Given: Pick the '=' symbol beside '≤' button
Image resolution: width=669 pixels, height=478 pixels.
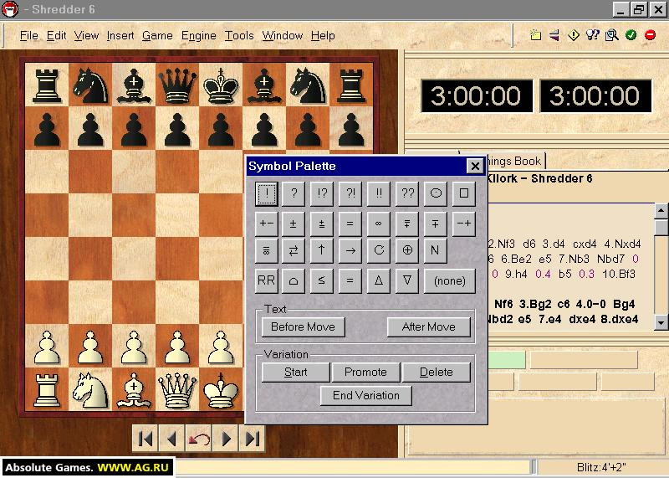Looking at the screenshot, I should pyautogui.click(x=350, y=280).
